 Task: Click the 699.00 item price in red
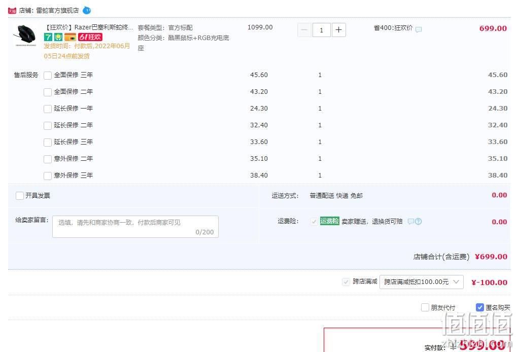coord(493,28)
